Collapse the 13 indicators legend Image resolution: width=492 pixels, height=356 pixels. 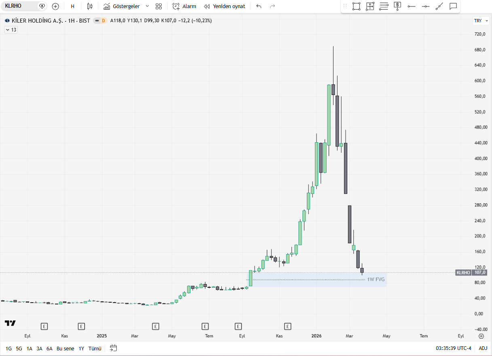[x=11, y=29]
